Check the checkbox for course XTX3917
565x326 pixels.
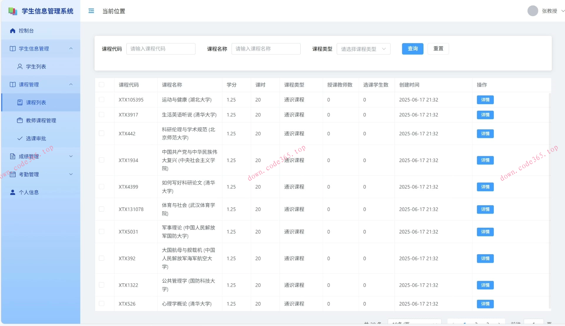(x=102, y=115)
